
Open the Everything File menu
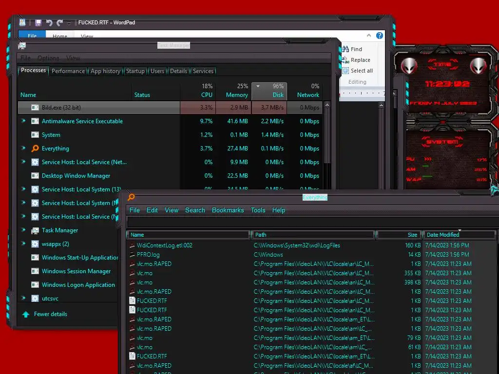(134, 210)
